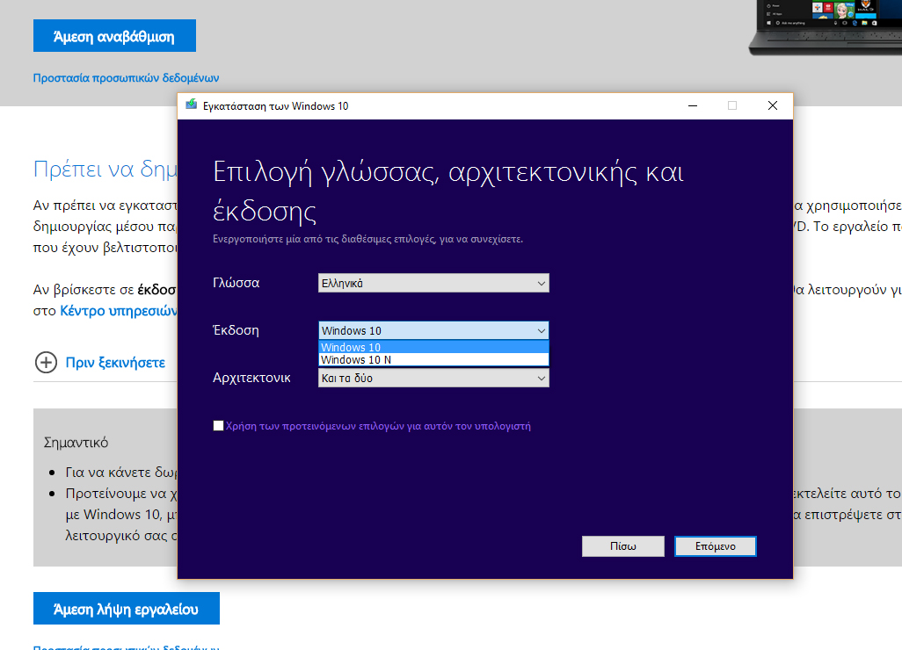Click the 'Άμεση λήψη εργαλείου' button
The width and height of the screenshot is (902, 650).
coord(127,608)
